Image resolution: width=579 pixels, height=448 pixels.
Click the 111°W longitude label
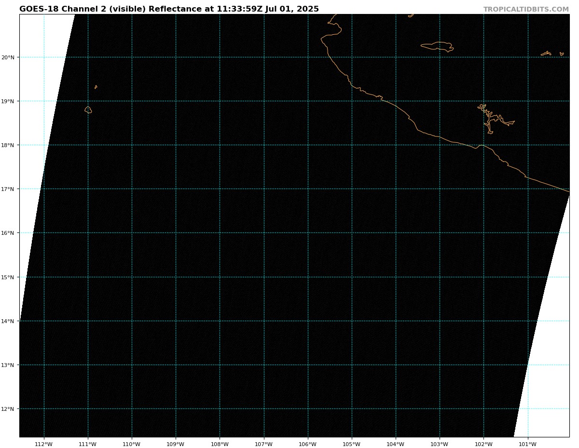[88, 444]
